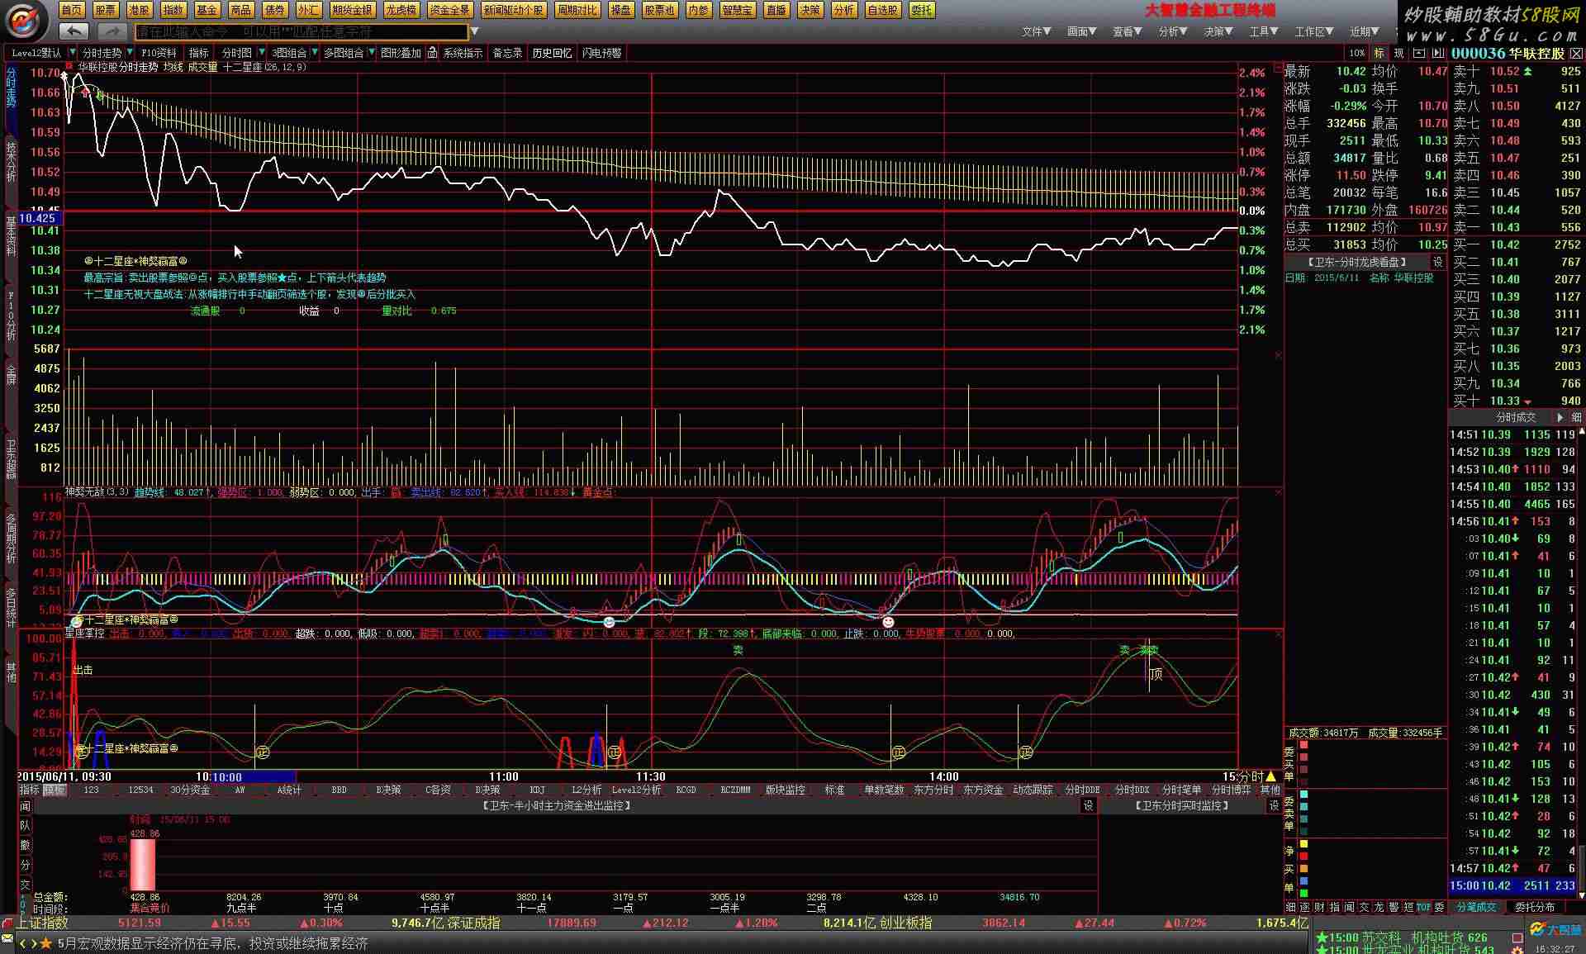Open the 工具 dropdown menu

click(1263, 31)
